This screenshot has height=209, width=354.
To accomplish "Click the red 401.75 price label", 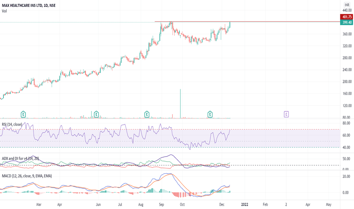I will [x=347, y=17].
